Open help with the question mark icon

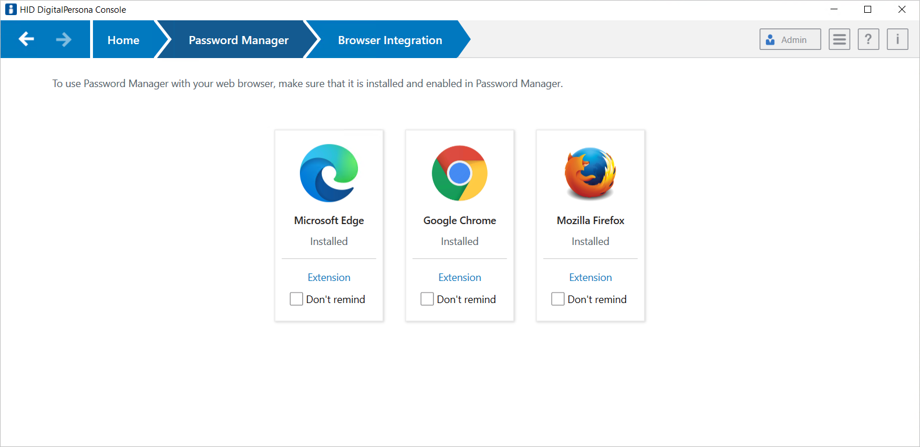(x=868, y=39)
